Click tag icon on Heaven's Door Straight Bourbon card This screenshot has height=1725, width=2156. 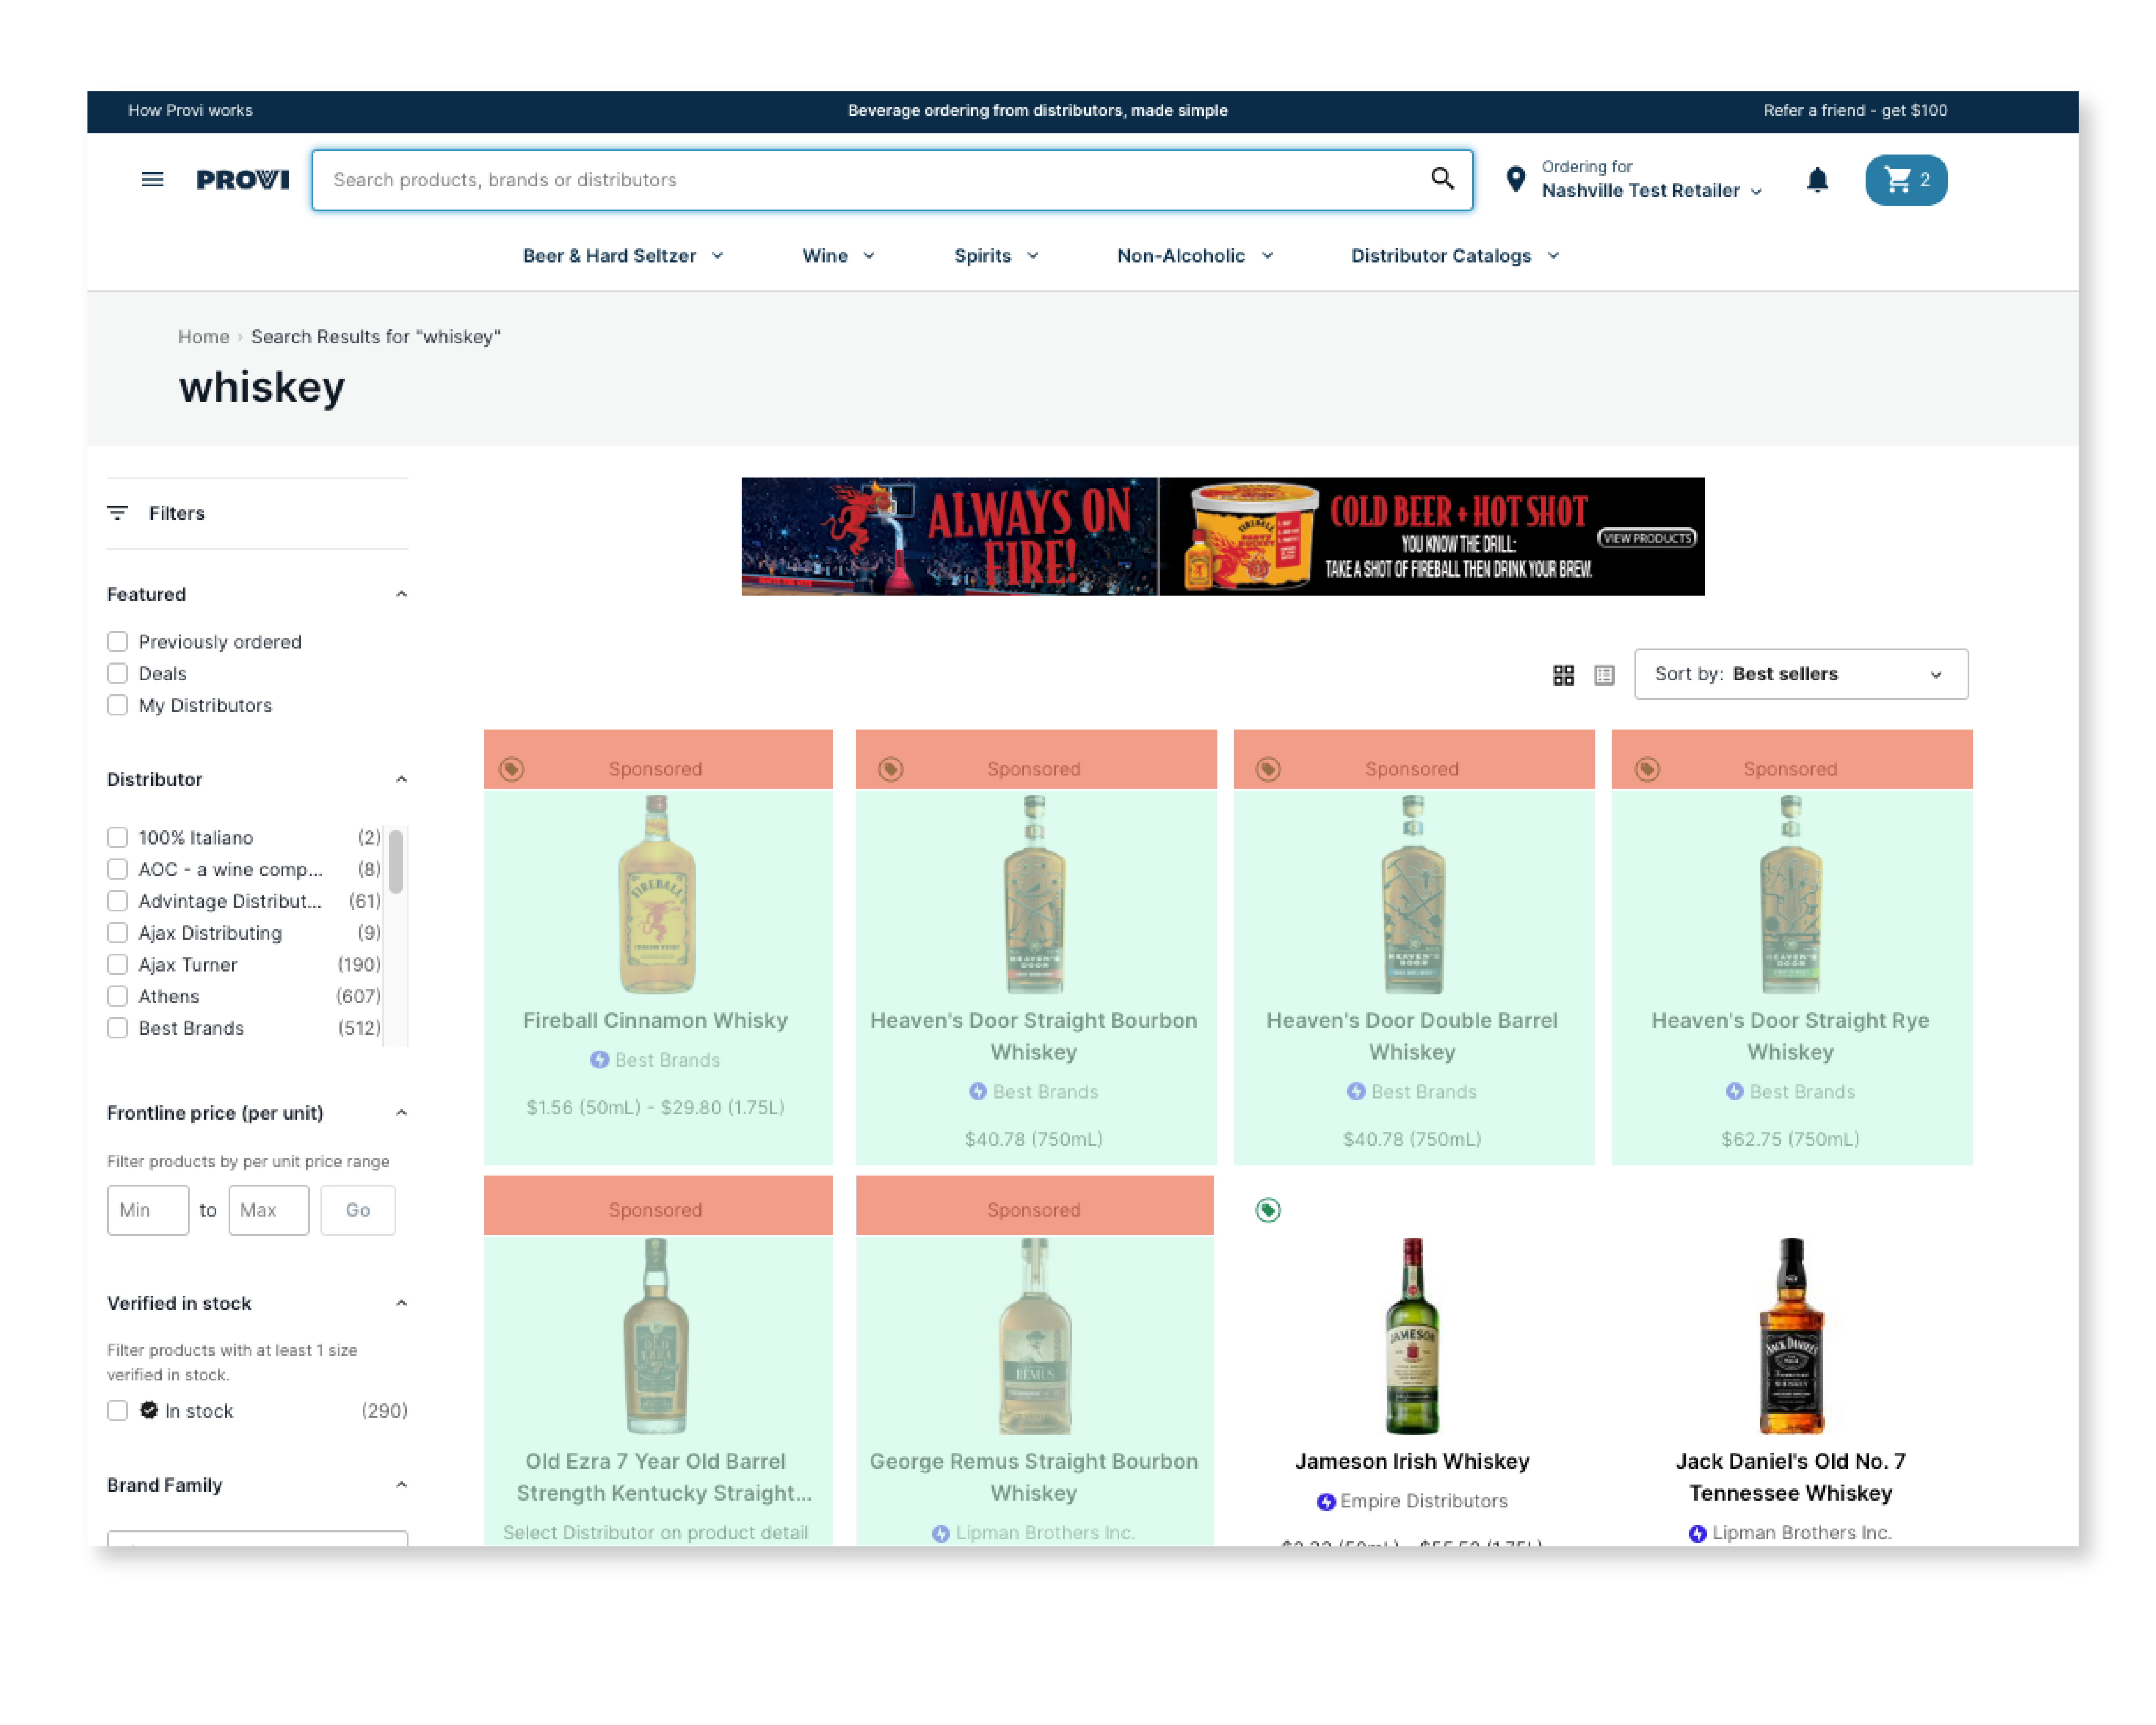pos(890,769)
